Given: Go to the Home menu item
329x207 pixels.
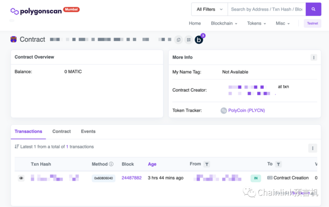Looking at the screenshot, I should [195, 23].
